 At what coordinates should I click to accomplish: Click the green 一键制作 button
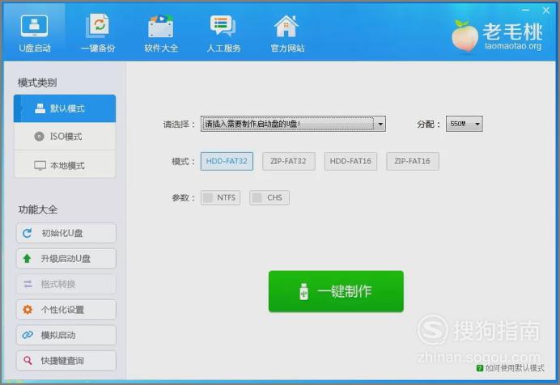click(336, 291)
